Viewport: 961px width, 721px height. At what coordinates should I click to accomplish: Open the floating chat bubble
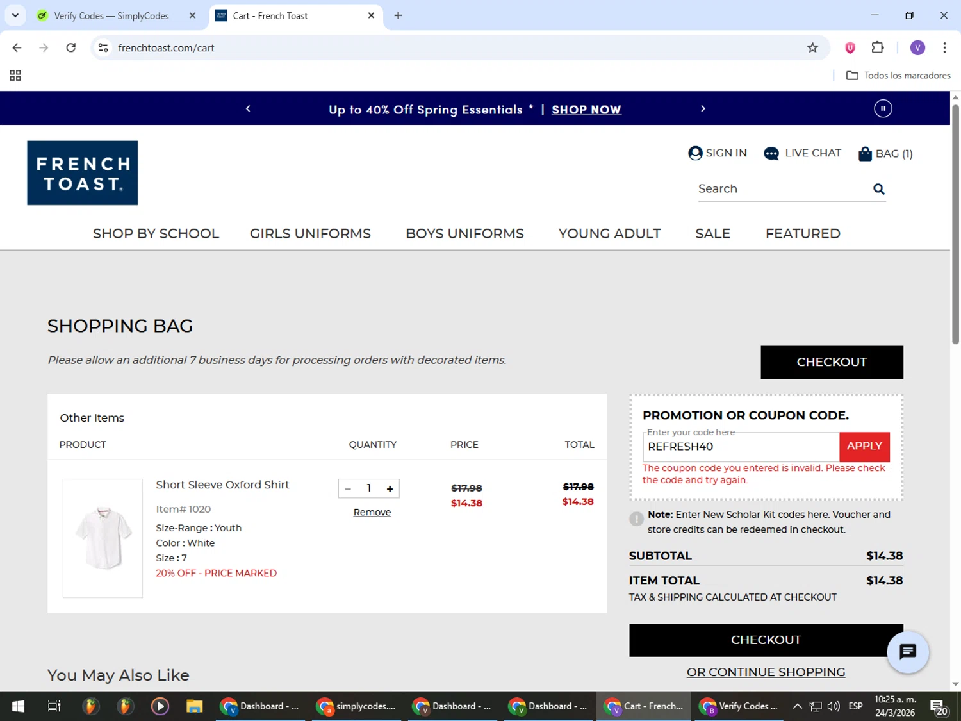tap(907, 652)
